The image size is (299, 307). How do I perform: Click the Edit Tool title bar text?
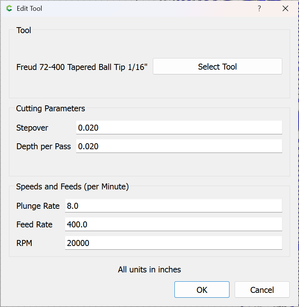click(x=29, y=9)
